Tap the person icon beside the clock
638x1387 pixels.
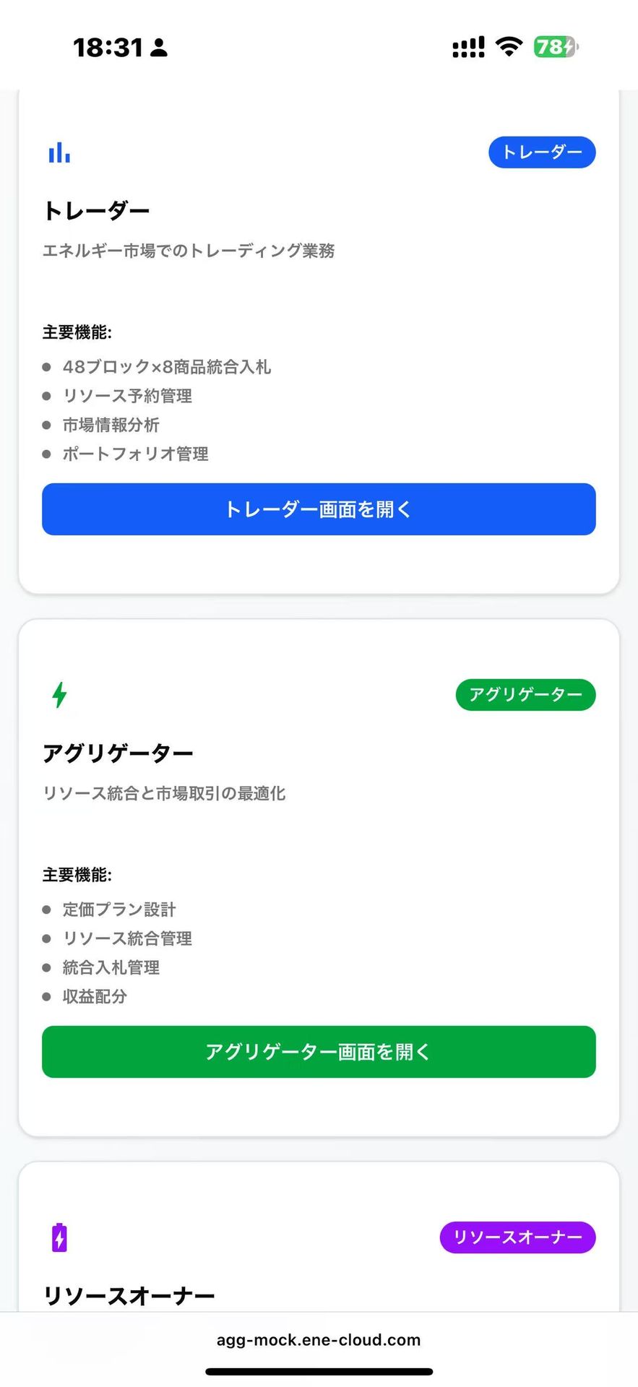[160, 48]
